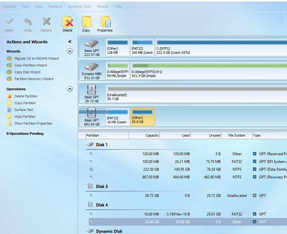Sort by the File System column header
The image size is (287, 234).
pos(237,135)
